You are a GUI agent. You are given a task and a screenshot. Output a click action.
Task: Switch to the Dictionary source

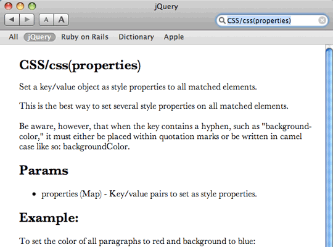(136, 37)
